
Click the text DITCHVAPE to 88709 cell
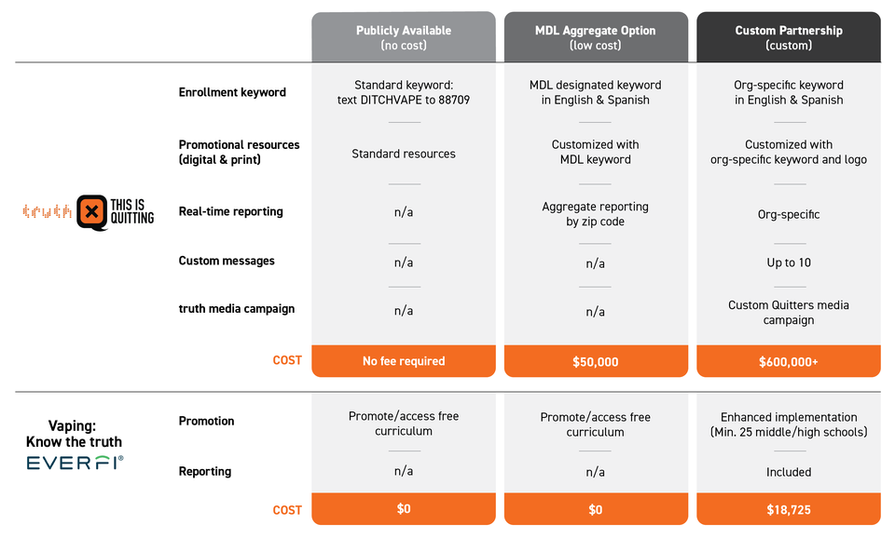point(404,100)
